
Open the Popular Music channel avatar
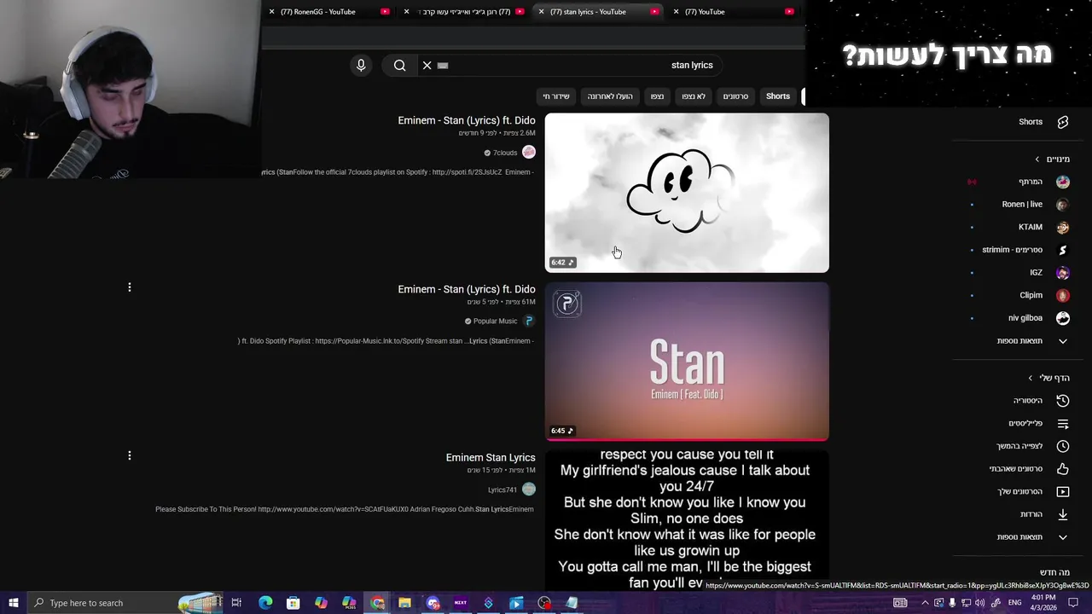[x=529, y=321]
